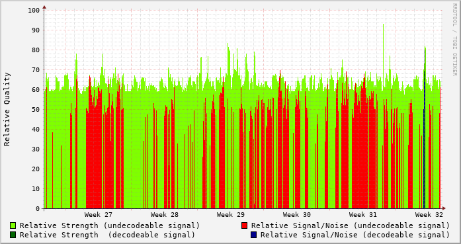Click the legend text Relative Signal/Noise (decodeable signal)
461x244 pixels.
coord(355,235)
